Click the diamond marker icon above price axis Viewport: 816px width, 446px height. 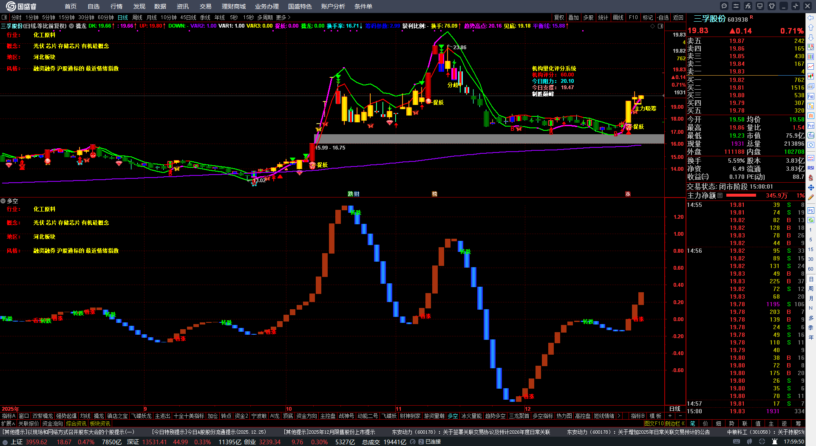coord(653,26)
